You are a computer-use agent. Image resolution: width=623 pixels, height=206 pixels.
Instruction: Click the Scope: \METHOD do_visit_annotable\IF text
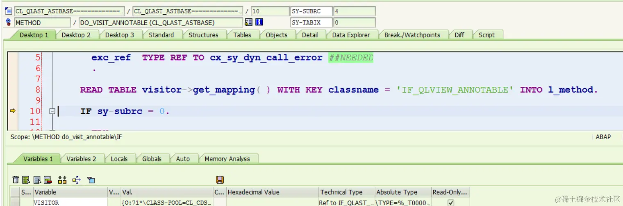click(x=66, y=137)
